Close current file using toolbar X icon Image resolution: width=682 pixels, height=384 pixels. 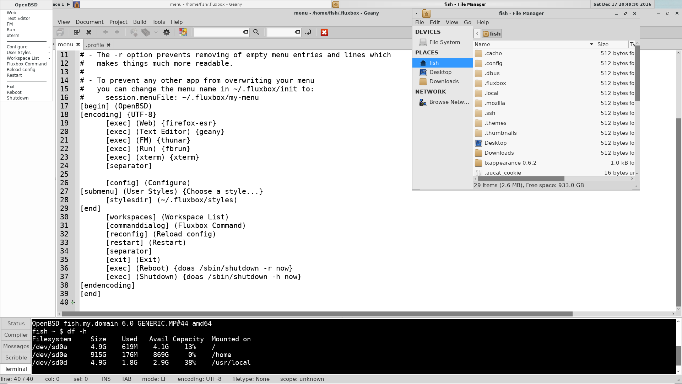(x=89, y=32)
